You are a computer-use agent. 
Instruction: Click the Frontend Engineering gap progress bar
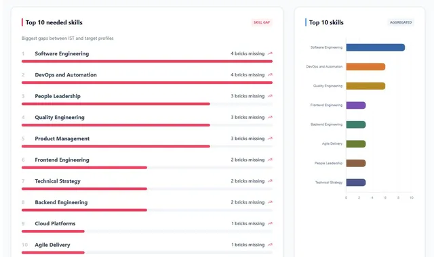tap(147, 168)
